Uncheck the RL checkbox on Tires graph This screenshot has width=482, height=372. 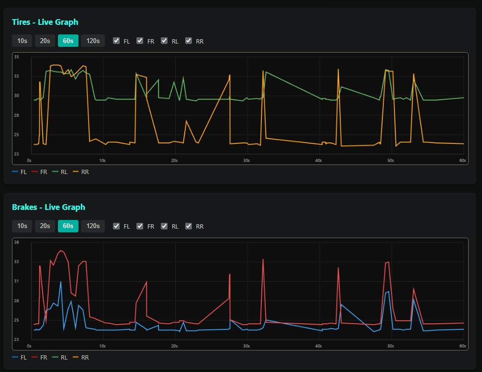[x=164, y=41]
